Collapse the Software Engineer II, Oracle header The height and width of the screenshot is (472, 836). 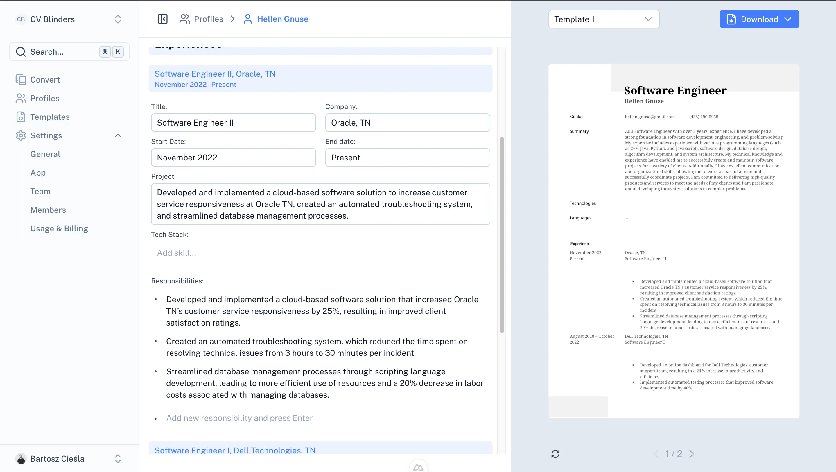point(320,78)
